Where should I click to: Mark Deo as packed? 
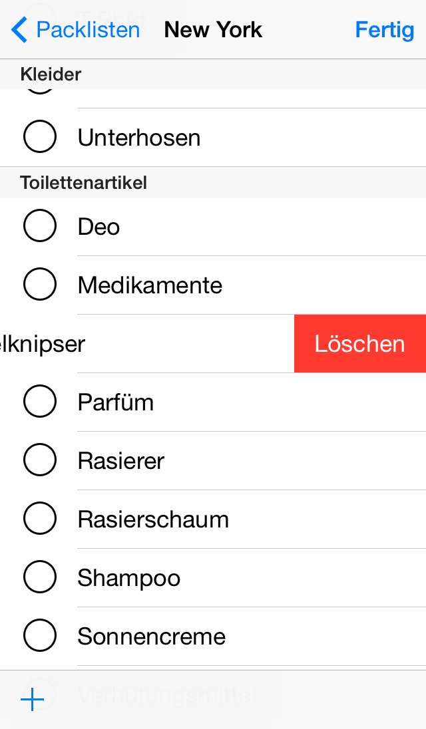pos(40,227)
